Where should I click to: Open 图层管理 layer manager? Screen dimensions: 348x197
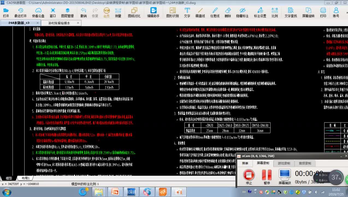coord(67,13)
